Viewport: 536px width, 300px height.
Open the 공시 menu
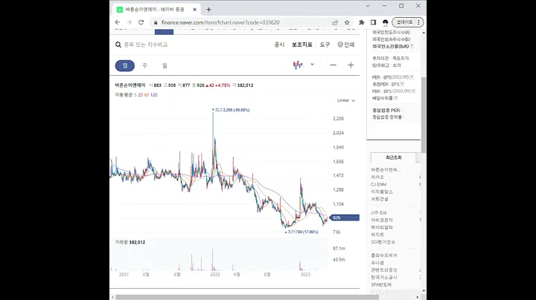279,45
